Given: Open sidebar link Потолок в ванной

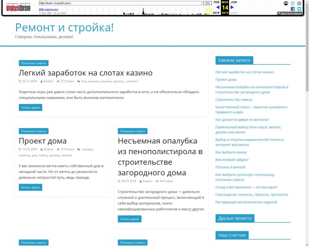Looking at the screenshot, I should click(x=230, y=167).
